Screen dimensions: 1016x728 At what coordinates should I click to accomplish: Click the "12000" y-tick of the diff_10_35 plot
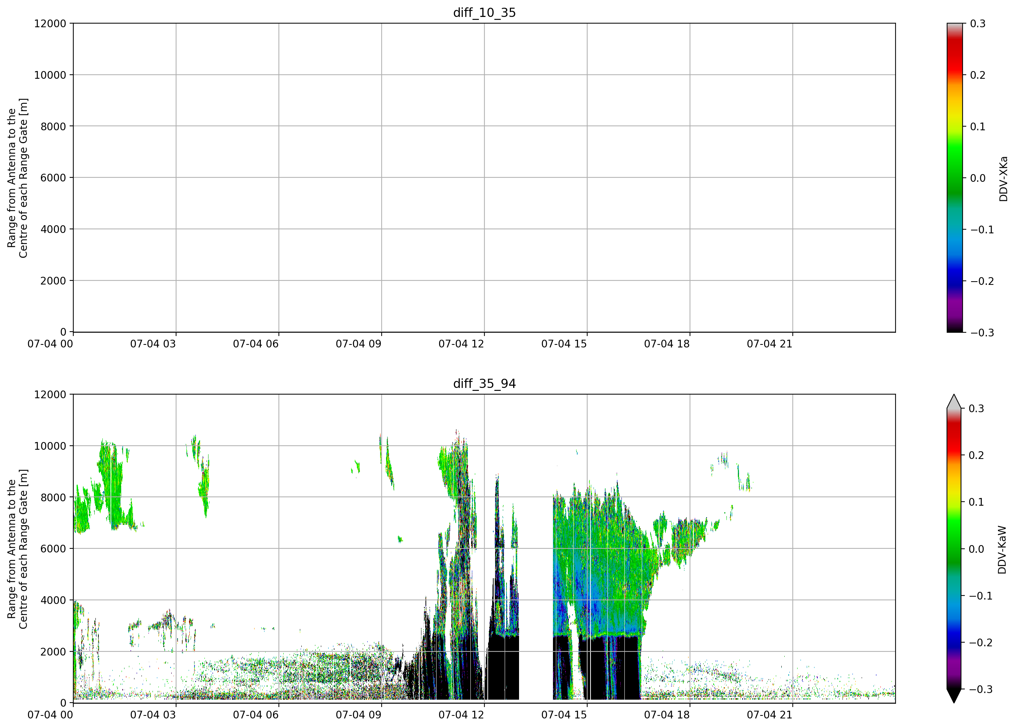(x=50, y=23)
